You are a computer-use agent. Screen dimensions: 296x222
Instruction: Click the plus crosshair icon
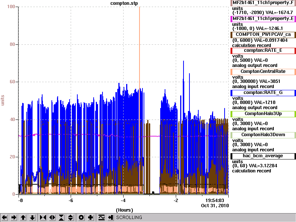tap(90, 218)
